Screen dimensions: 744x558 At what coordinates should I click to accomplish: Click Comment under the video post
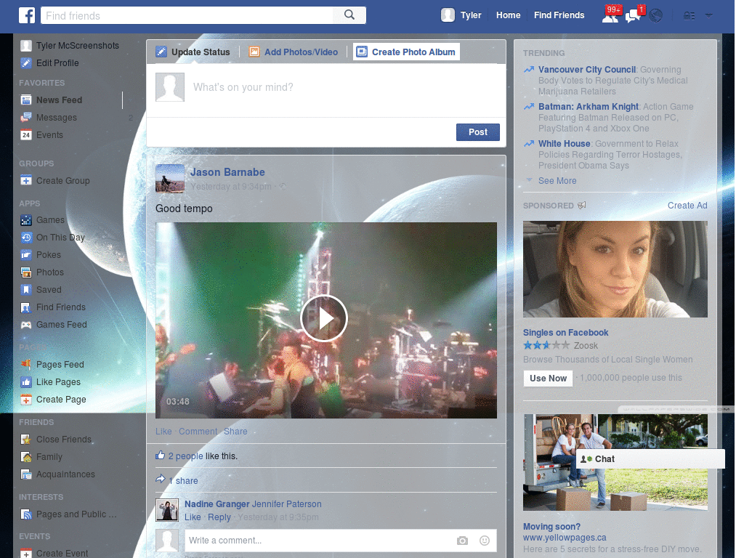198,432
